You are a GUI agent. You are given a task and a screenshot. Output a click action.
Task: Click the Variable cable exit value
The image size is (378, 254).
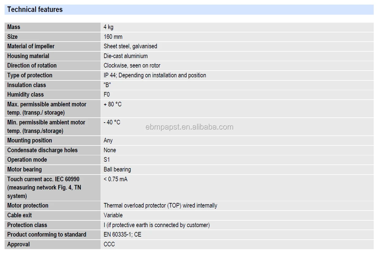click(x=113, y=215)
